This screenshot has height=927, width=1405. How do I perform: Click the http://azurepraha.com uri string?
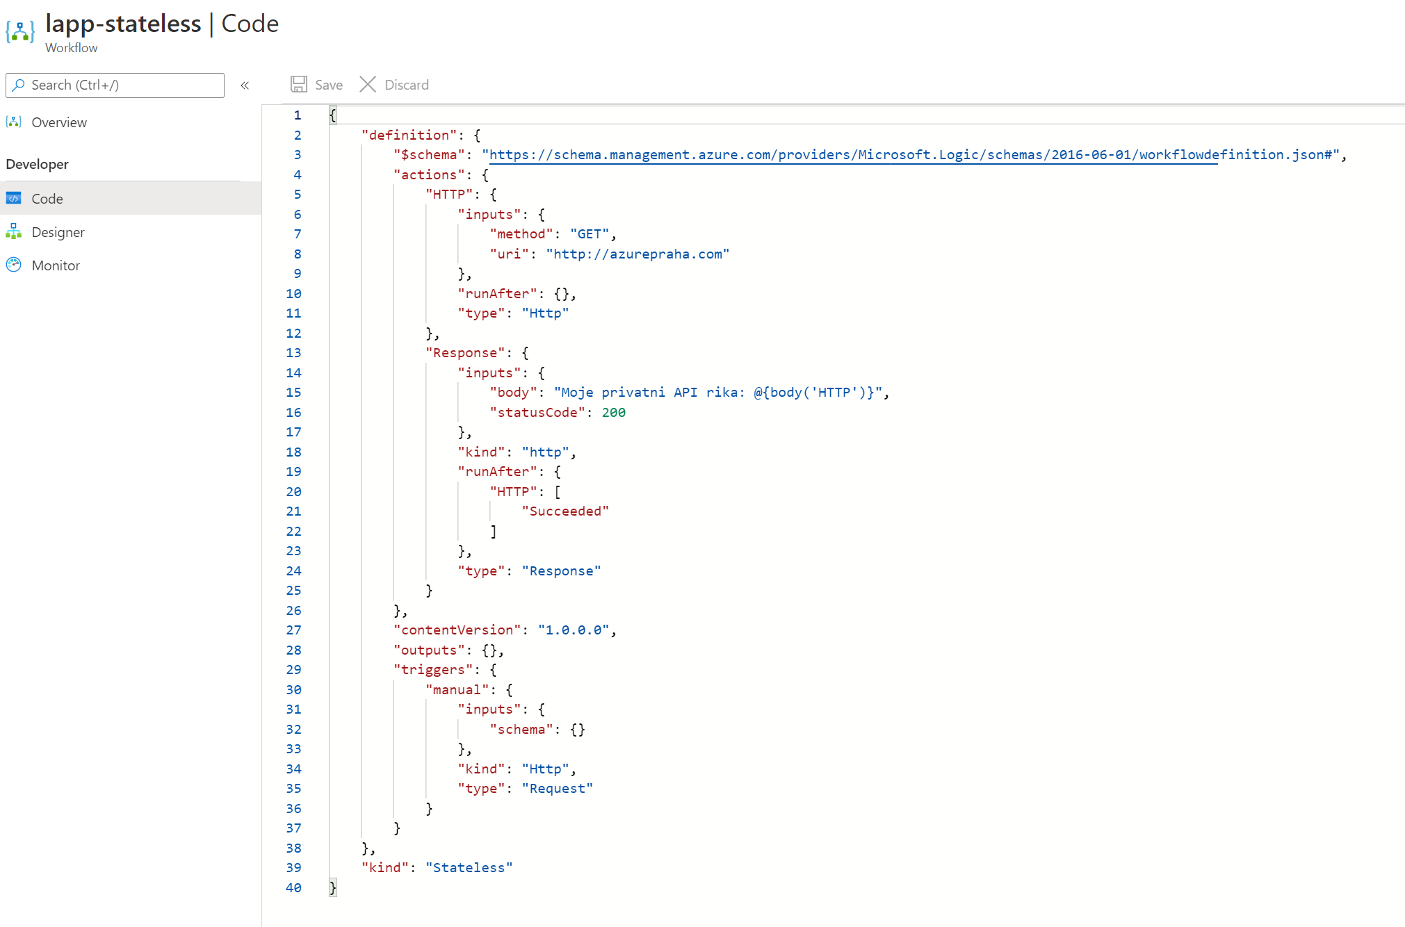[637, 254]
